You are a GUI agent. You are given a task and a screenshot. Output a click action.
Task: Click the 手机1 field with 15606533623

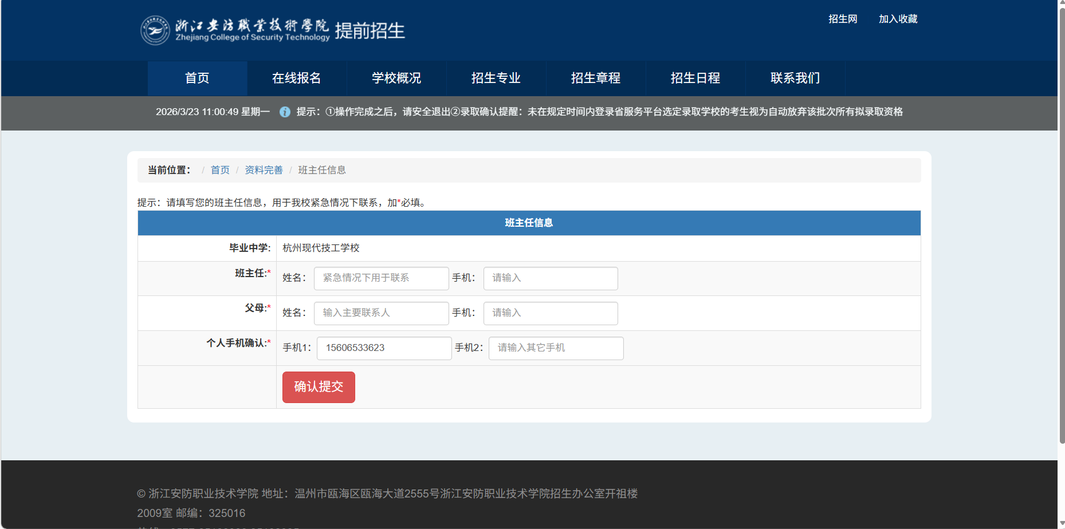[x=384, y=348]
